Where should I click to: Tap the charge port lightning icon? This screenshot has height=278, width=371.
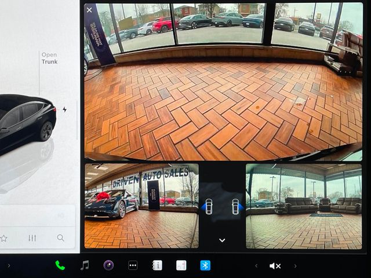(x=64, y=109)
